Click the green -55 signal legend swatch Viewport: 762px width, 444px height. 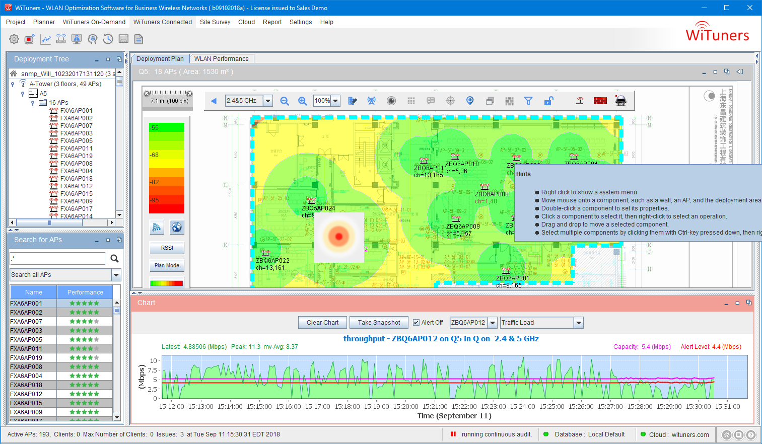tap(167, 128)
